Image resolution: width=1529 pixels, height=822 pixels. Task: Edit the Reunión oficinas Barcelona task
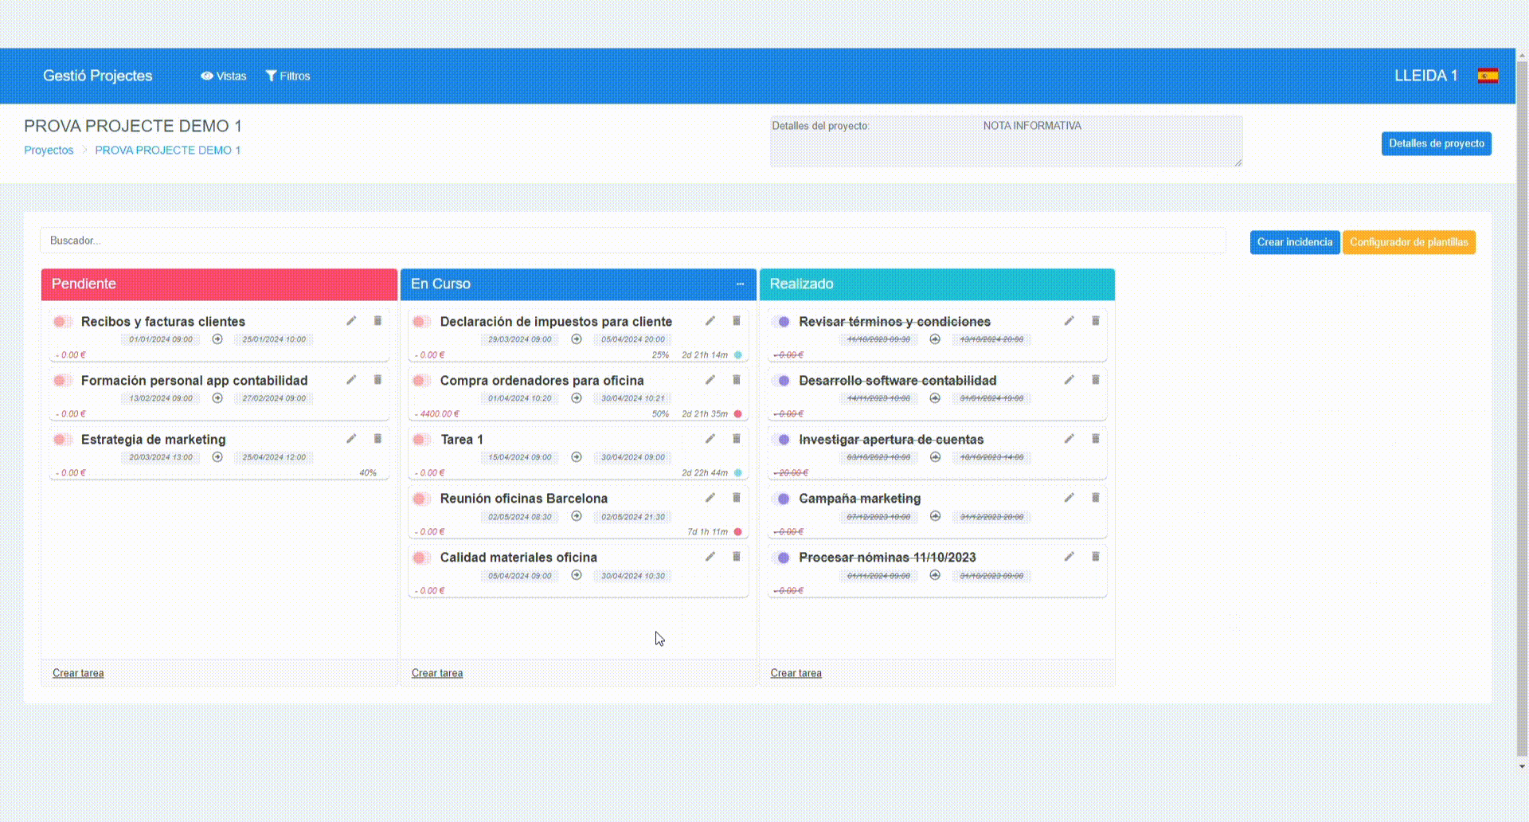coord(710,498)
